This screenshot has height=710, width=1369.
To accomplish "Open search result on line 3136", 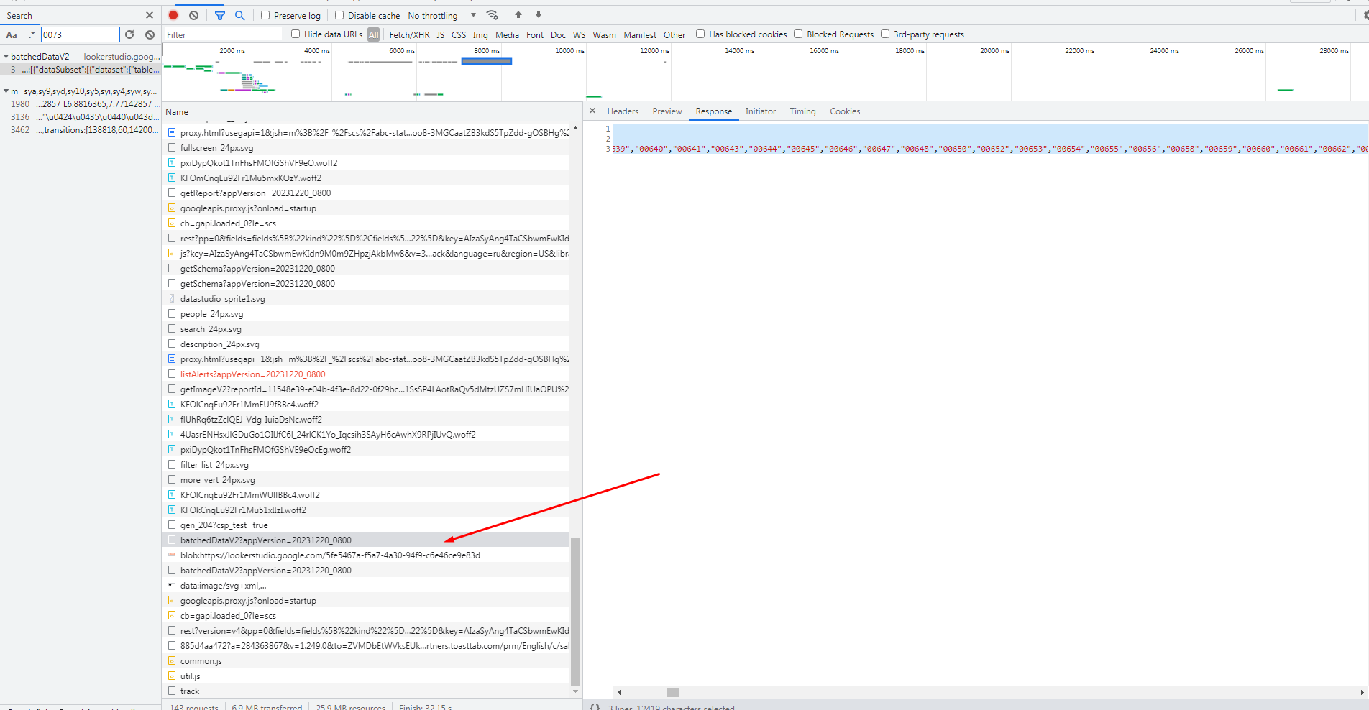I will [81, 117].
